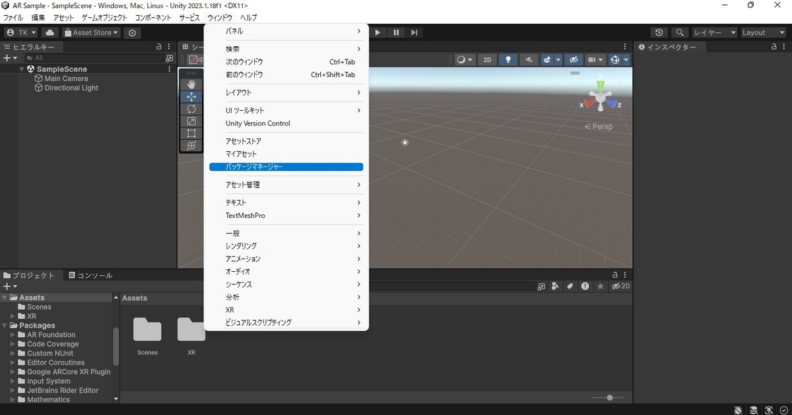
Task: Click the debug mode bug icon in status bar
Action: 738,410
